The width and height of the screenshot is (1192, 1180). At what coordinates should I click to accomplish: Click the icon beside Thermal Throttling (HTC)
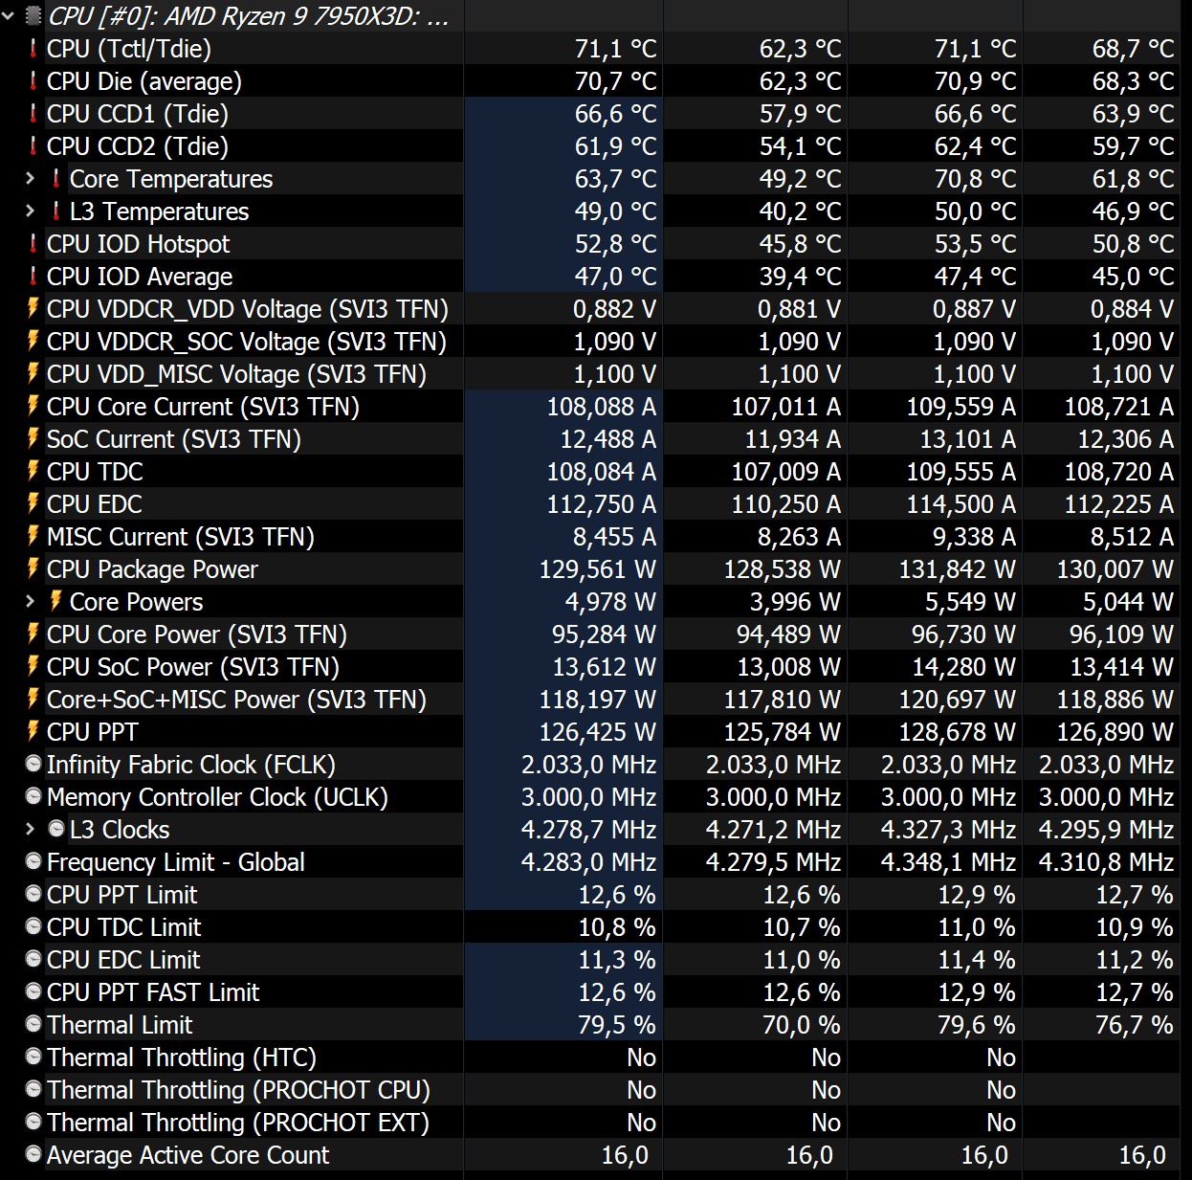pyautogui.click(x=33, y=1057)
